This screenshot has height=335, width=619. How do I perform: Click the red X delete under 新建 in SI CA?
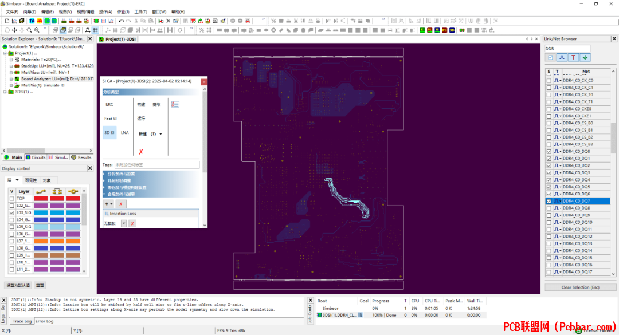coord(141,152)
